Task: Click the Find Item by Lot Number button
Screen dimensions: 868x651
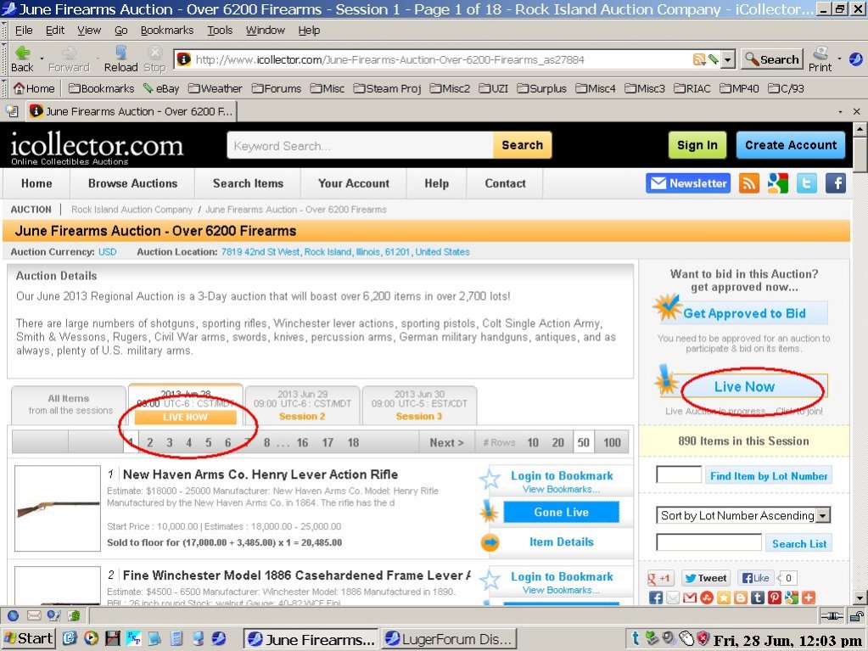Action: point(769,475)
